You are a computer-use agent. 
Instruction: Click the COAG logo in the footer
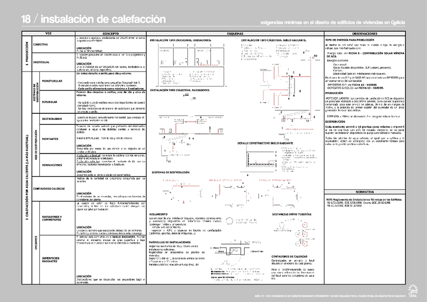pos(413,290)
